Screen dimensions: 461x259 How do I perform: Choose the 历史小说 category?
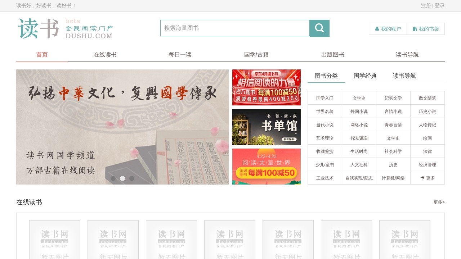[x=428, y=112]
